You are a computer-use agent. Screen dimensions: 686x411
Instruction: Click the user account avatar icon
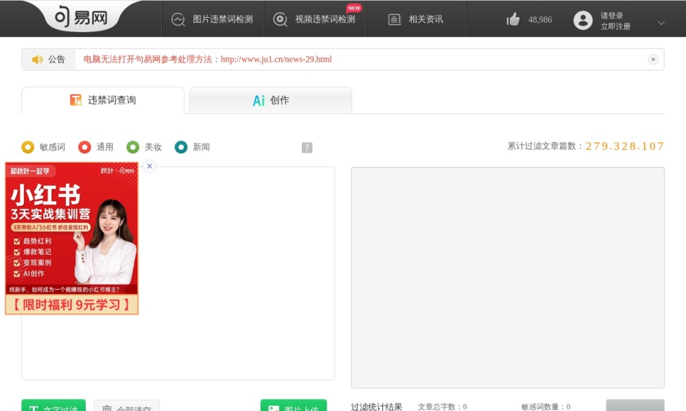point(584,19)
